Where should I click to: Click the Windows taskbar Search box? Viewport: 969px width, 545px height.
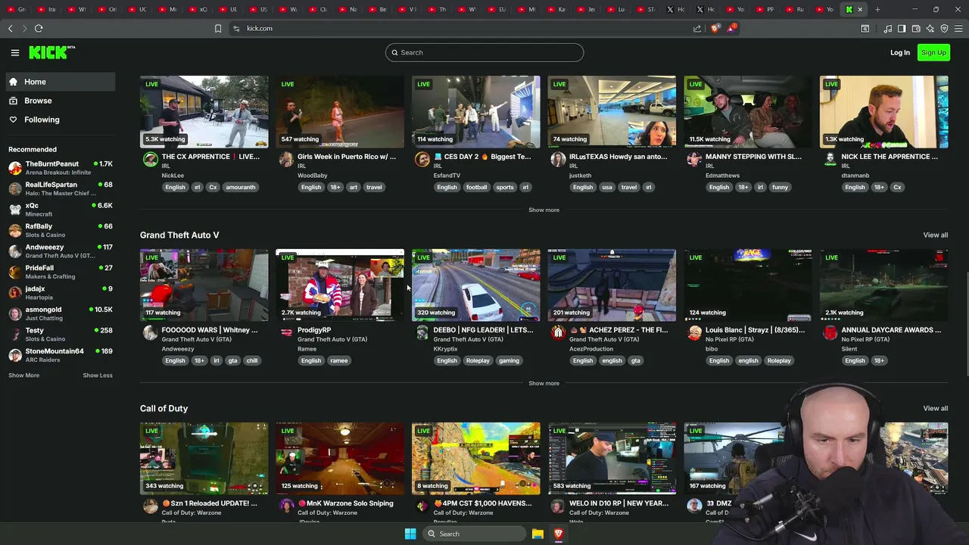point(475,534)
